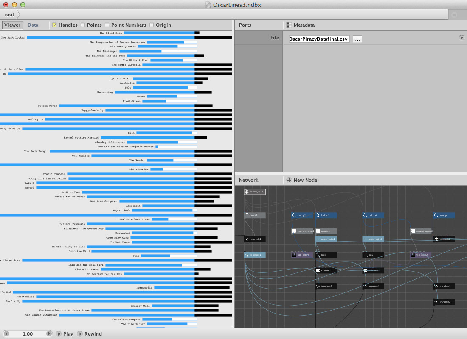Select the line3 node

point(326,255)
